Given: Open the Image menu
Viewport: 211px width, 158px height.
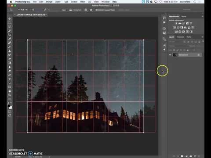Looking at the screenshot, I should pos(49,2).
